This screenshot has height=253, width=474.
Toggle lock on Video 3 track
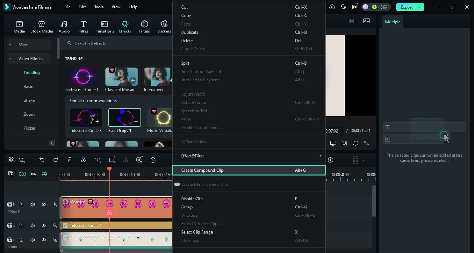(x=22, y=204)
